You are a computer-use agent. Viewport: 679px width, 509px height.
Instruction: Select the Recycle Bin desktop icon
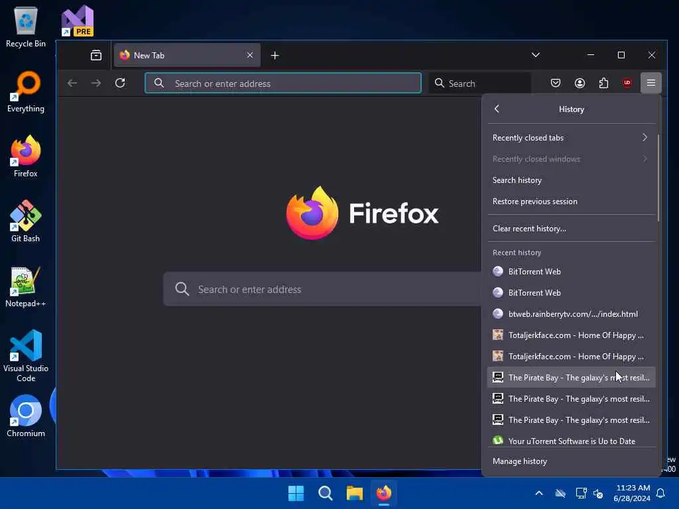[x=26, y=27]
